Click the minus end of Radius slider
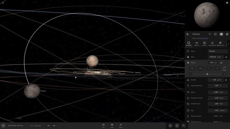Viewport: 230px width, 129px height. pos(190,74)
